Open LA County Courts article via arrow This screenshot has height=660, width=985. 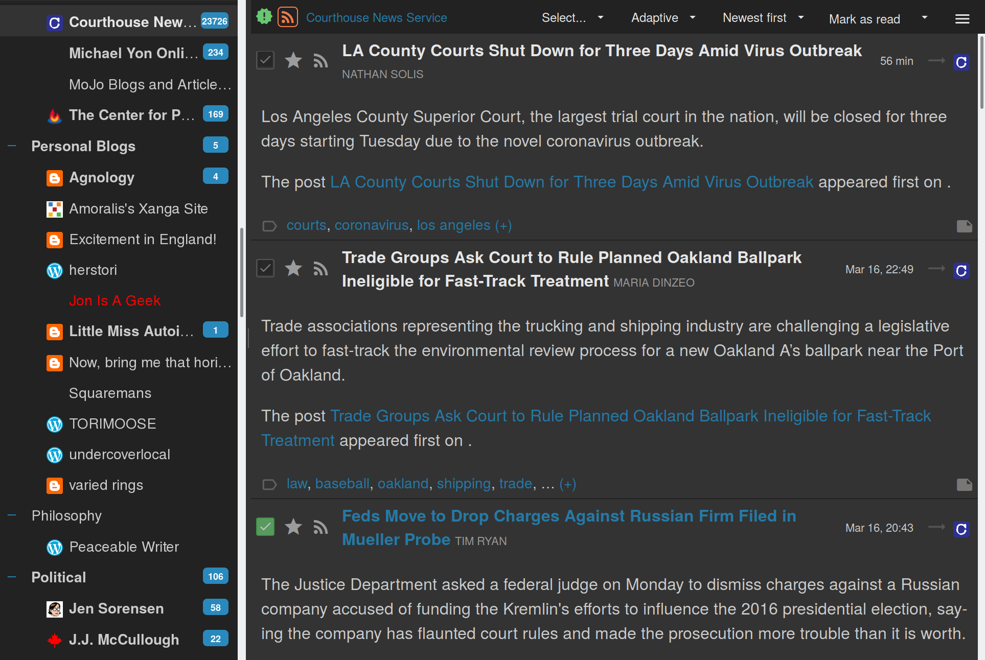click(x=936, y=61)
